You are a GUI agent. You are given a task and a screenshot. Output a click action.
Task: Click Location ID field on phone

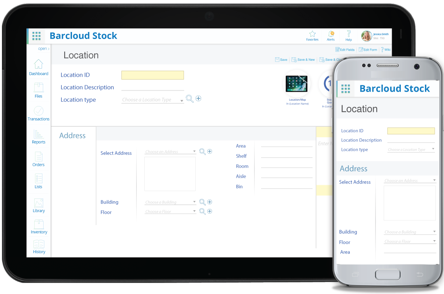point(411,131)
